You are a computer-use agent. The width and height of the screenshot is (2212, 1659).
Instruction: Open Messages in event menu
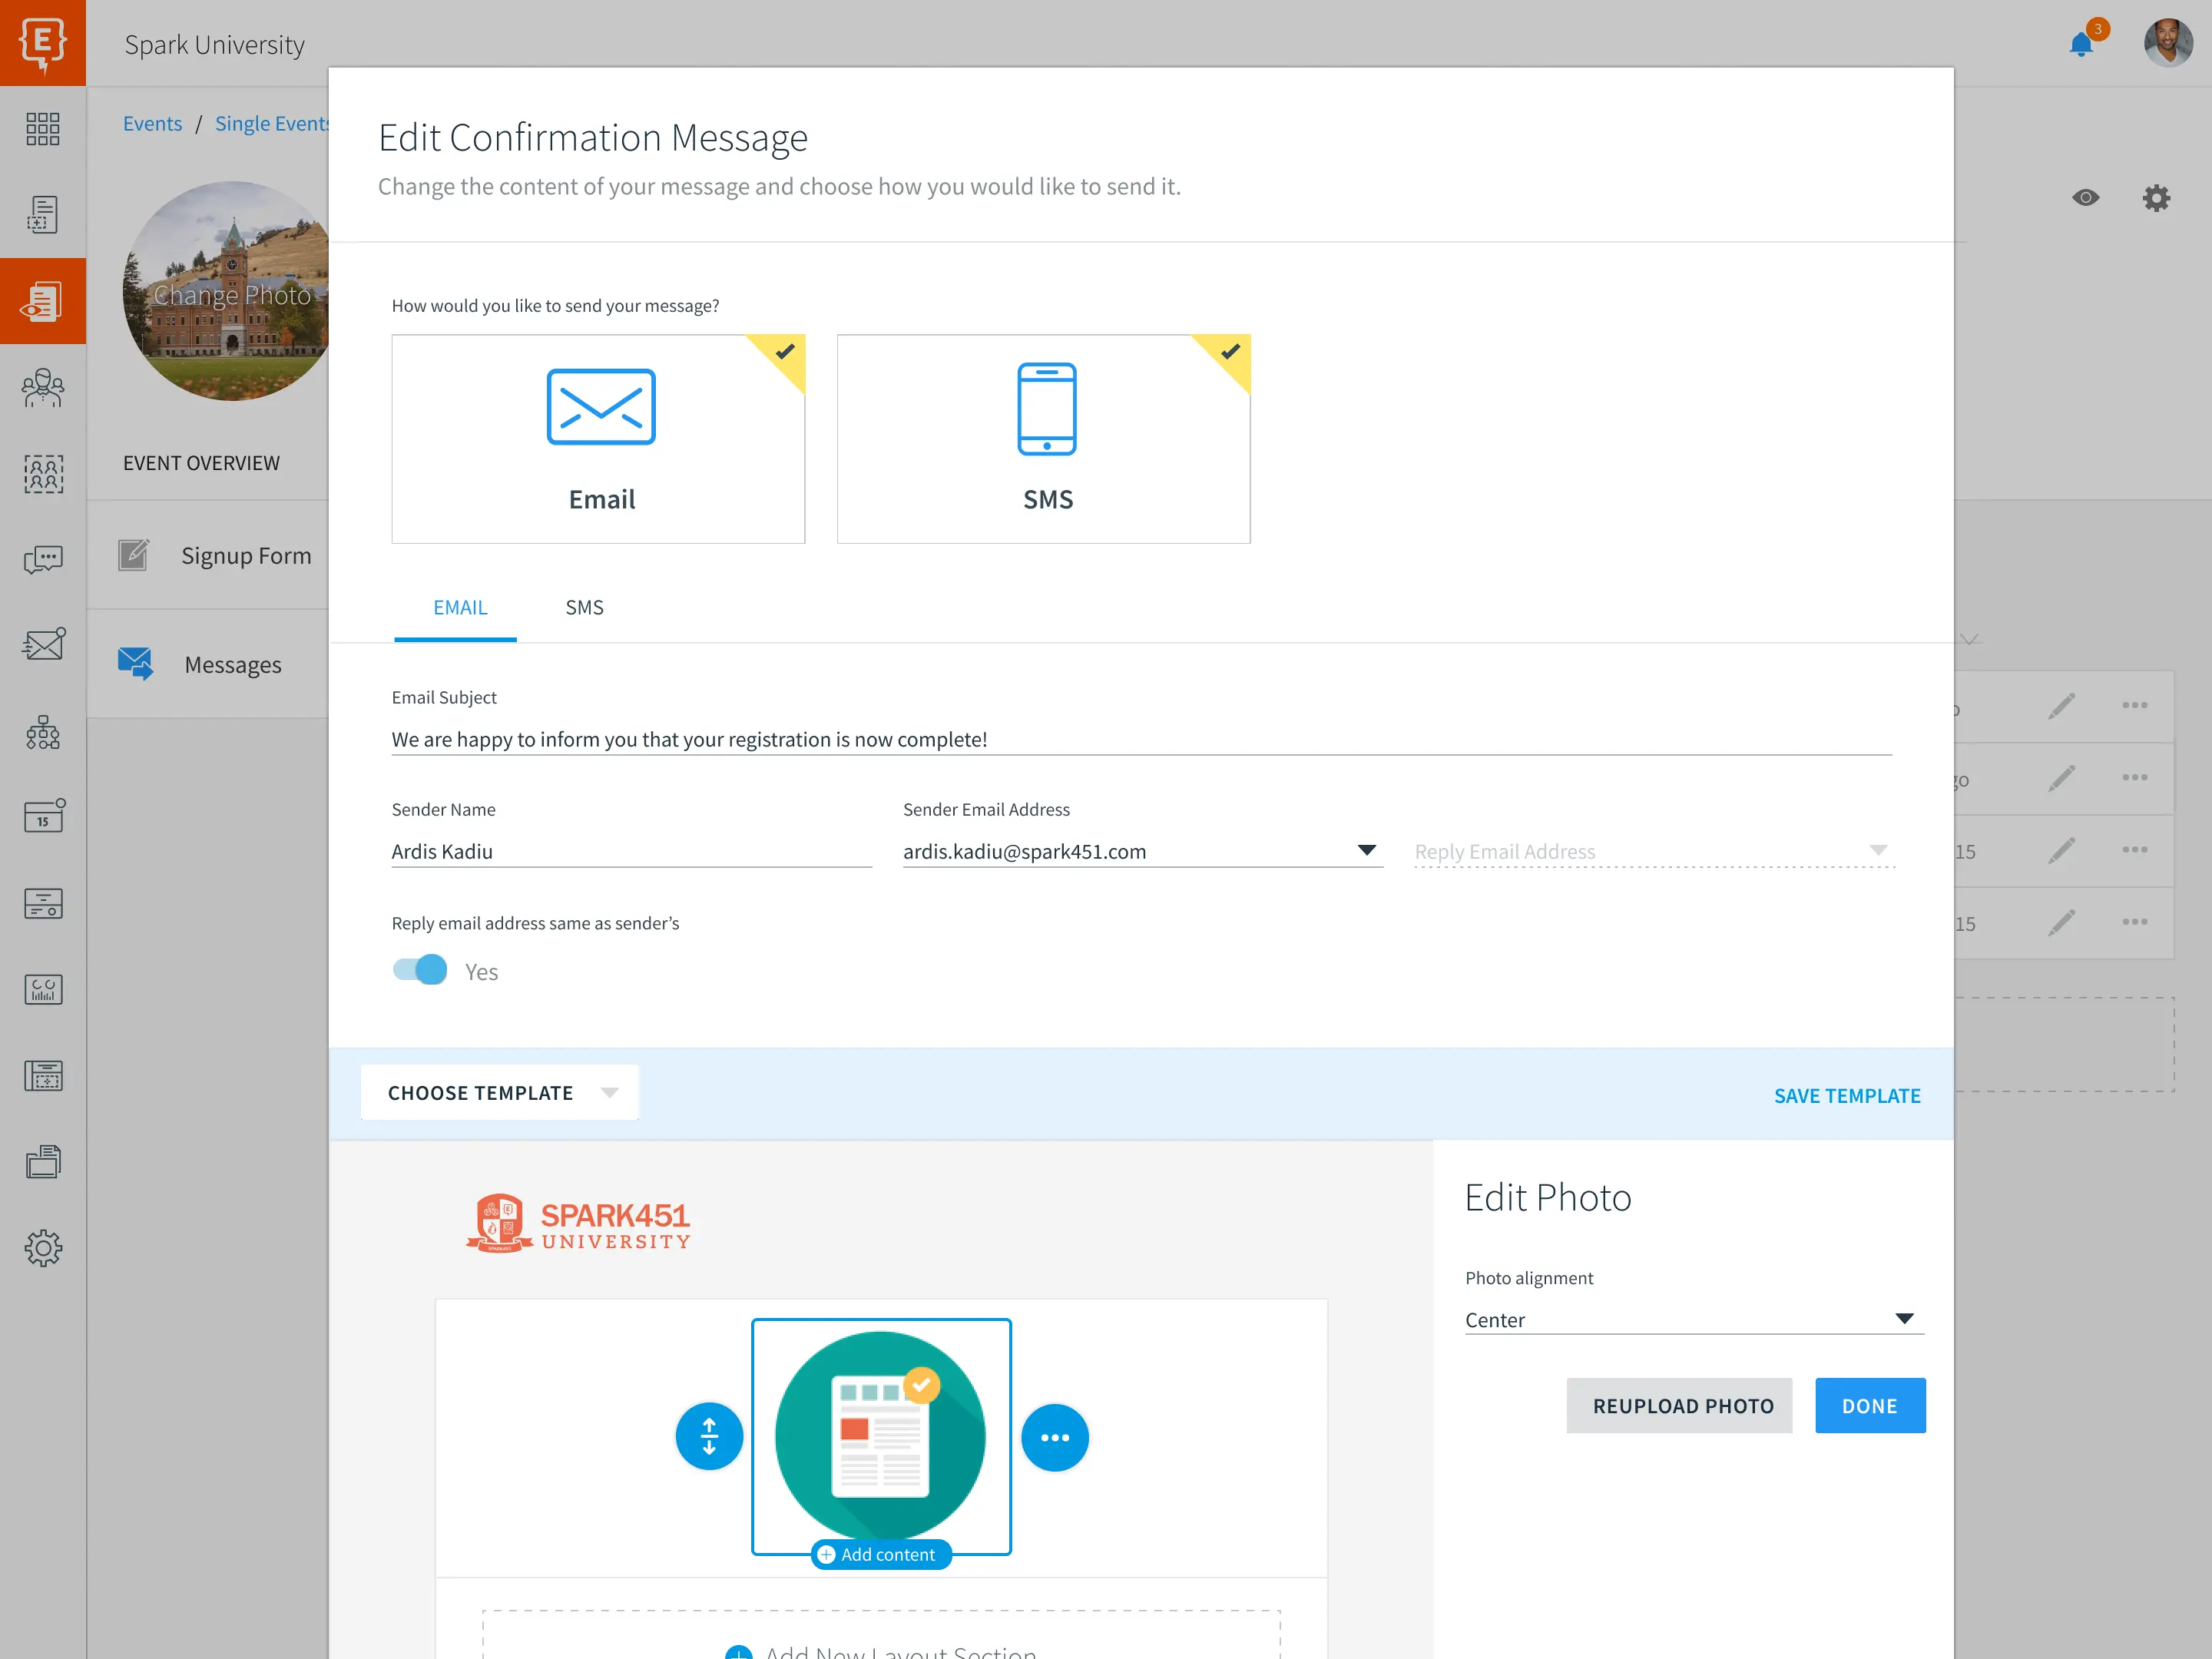tap(233, 665)
